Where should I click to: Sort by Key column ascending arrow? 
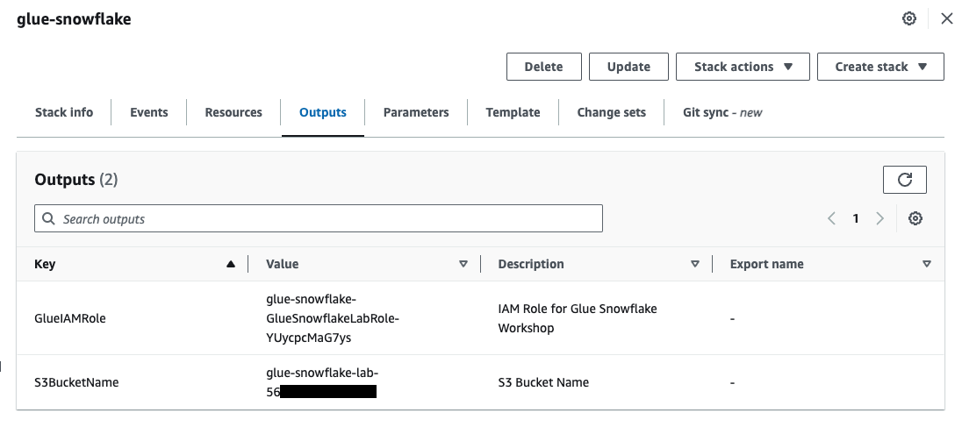[231, 264]
